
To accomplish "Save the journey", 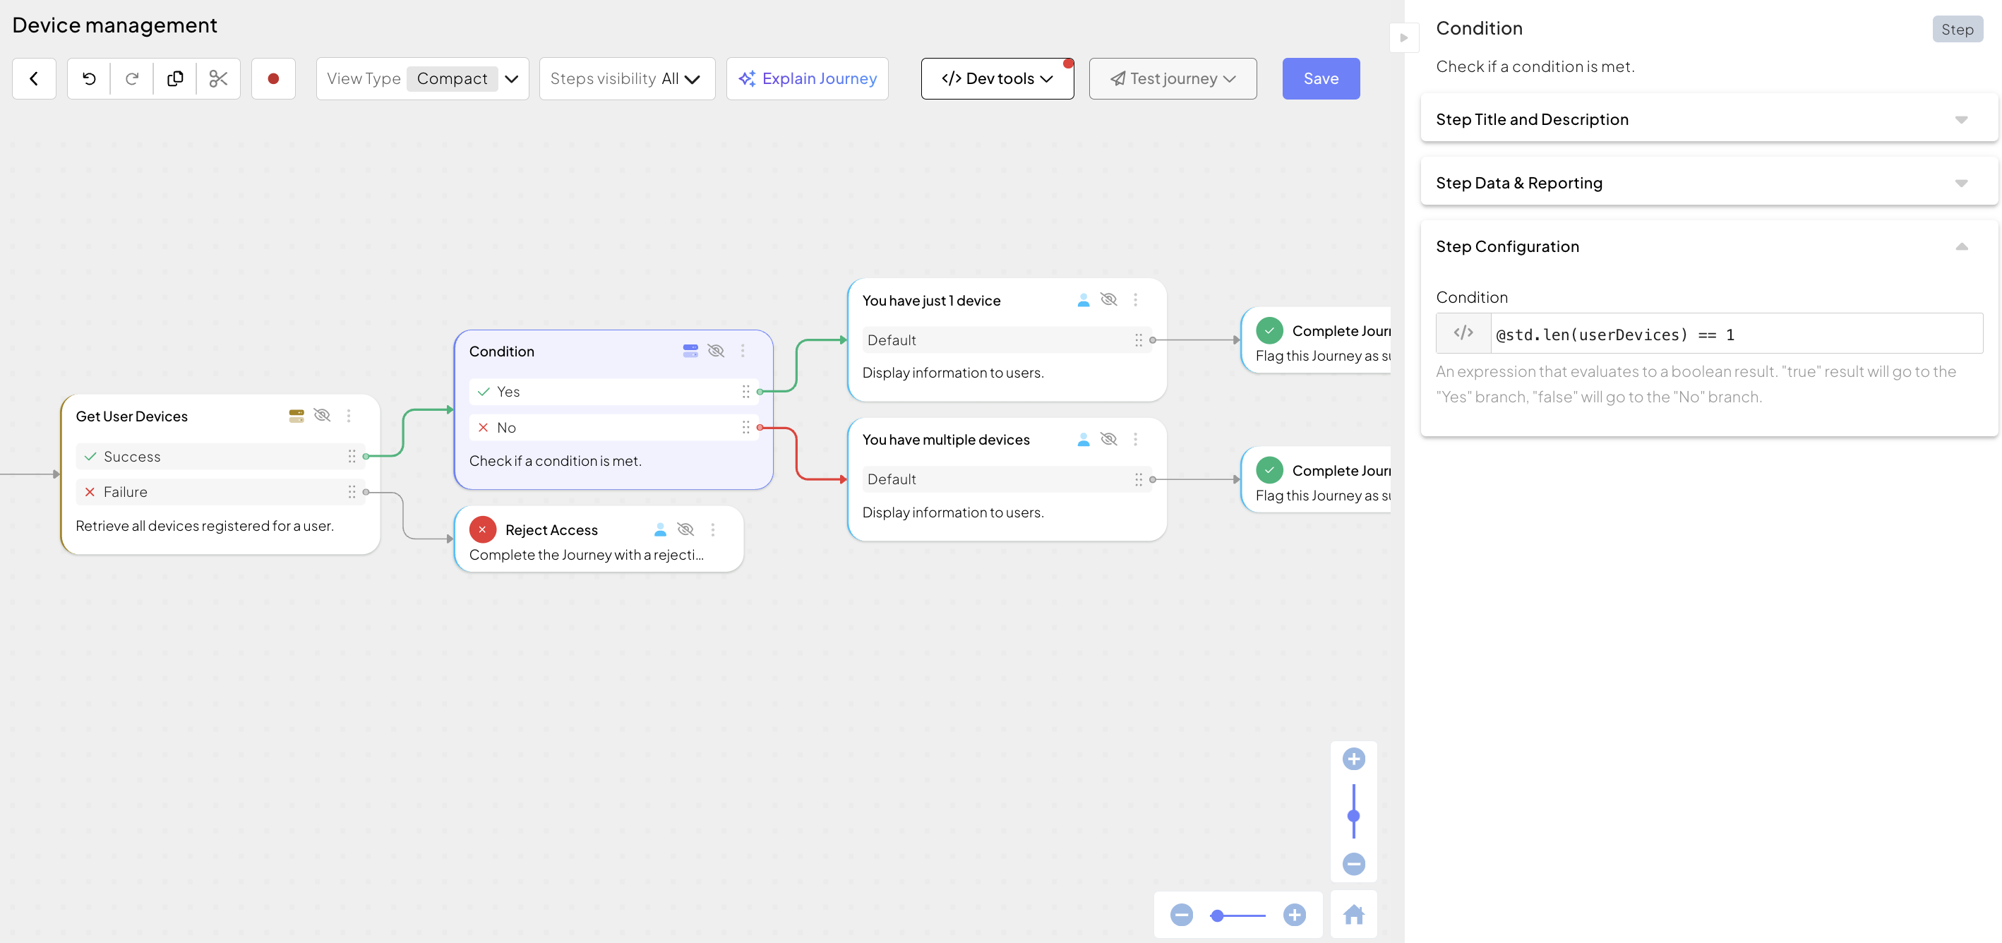I will coord(1320,78).
